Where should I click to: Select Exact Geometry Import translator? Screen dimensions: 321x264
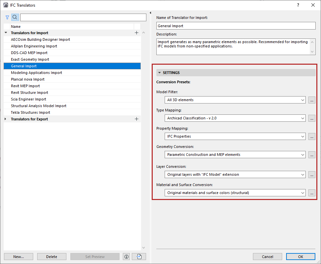click(72, 59)
